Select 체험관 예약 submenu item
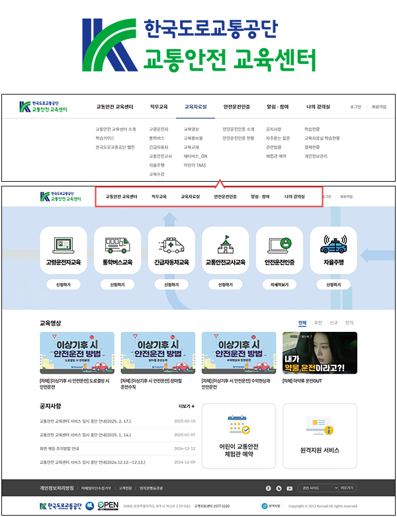The height and width of the screenshot is (517, 397). [x=276, y=156]
